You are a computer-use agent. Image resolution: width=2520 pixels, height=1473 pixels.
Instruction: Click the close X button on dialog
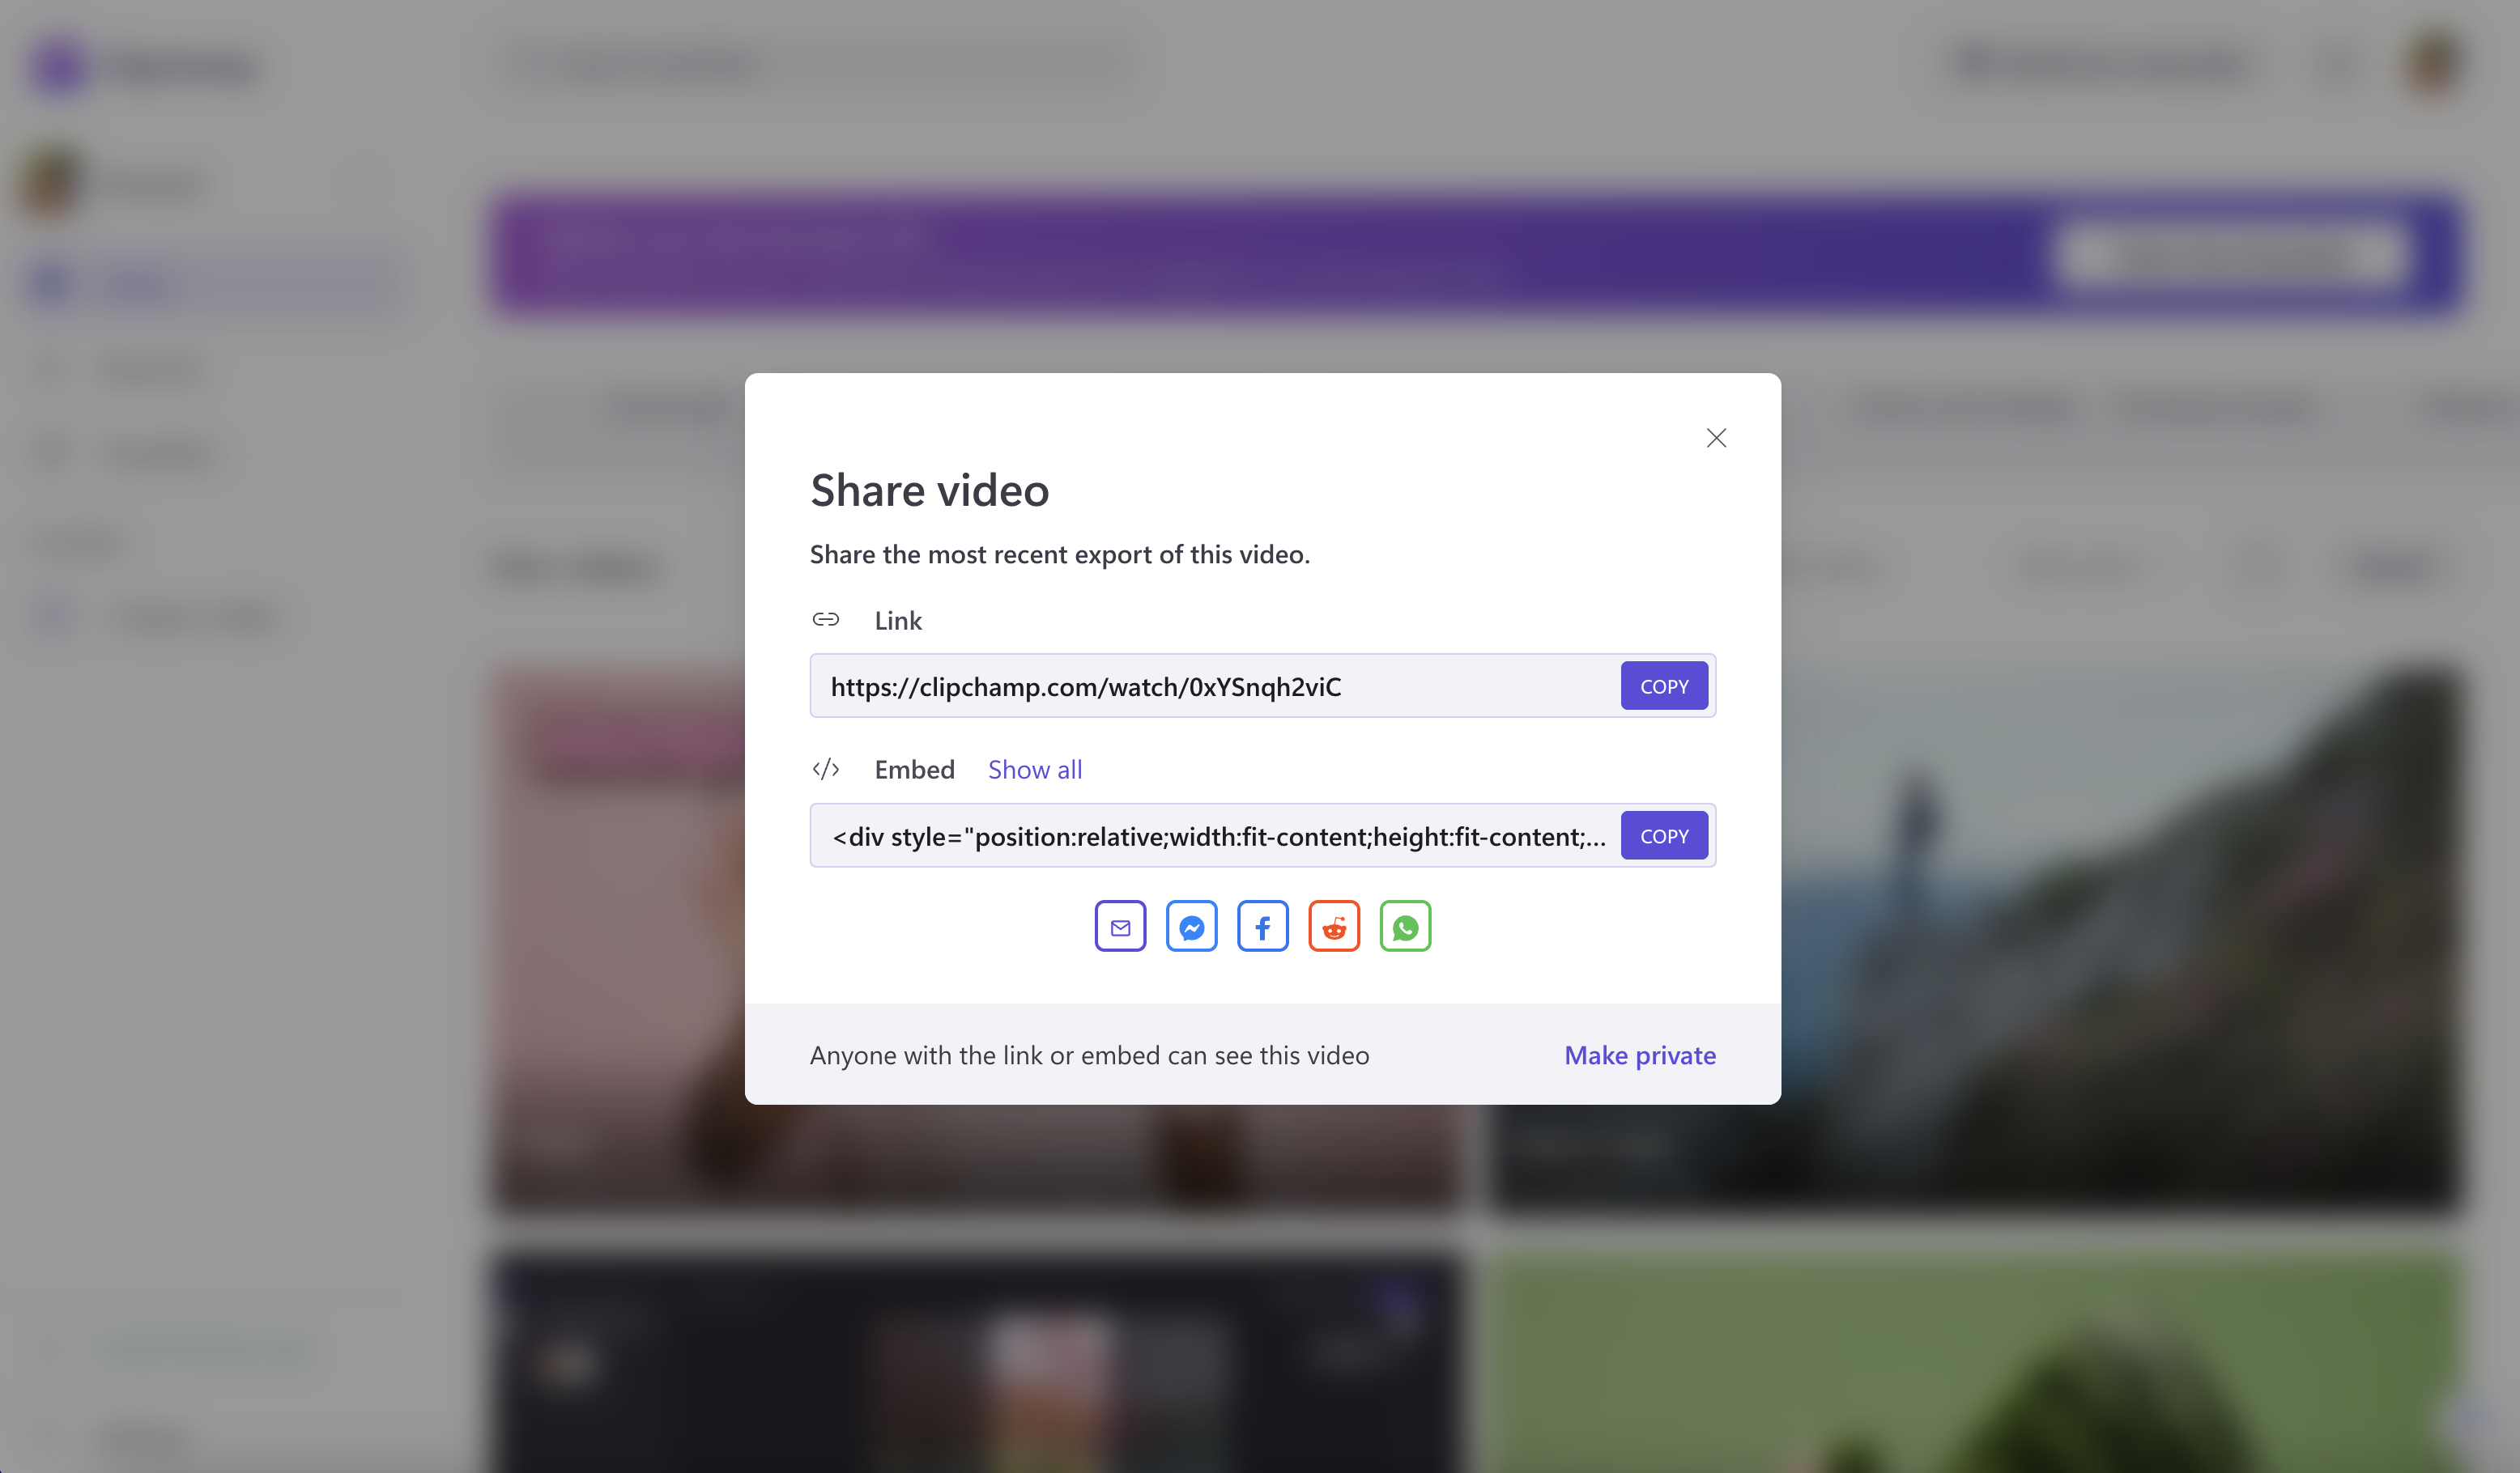click(x=1715, y=437)
